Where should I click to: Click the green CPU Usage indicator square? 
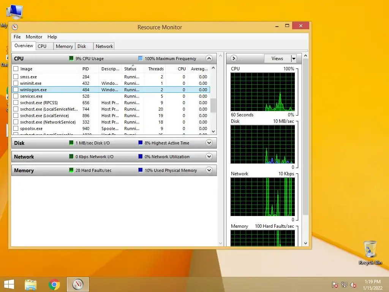71,58
